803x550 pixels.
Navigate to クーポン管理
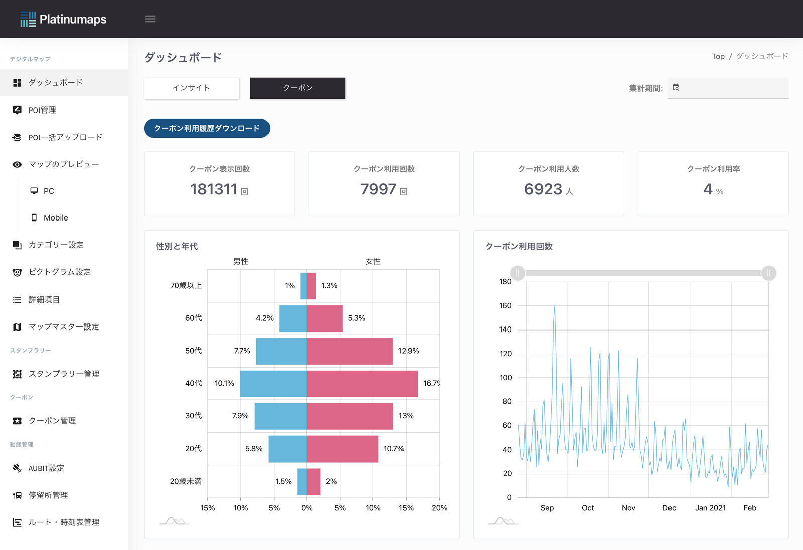(x=52, y=421)
